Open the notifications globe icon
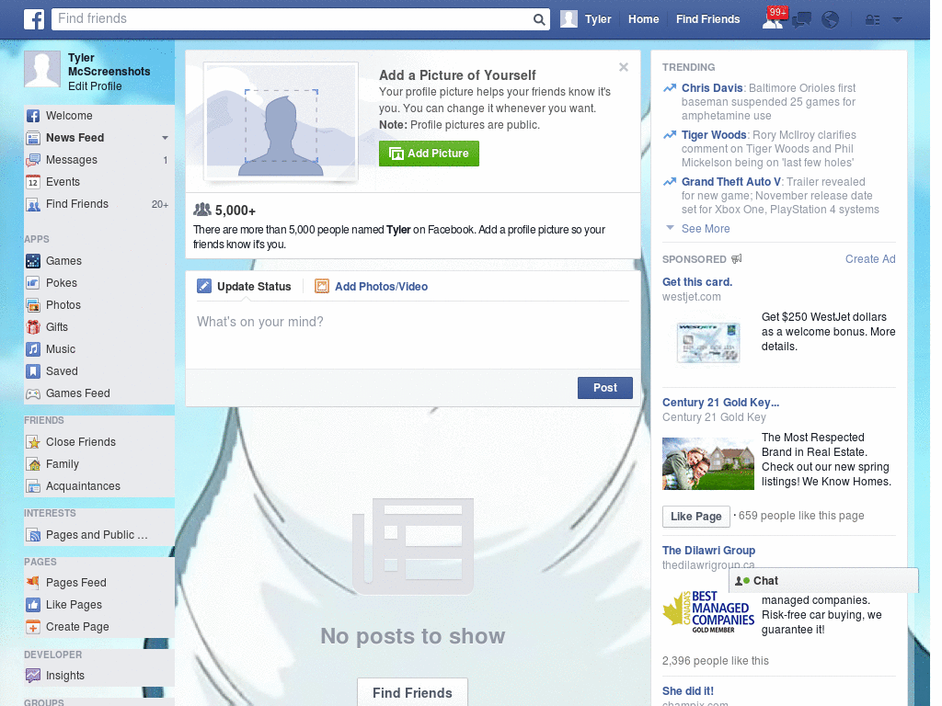The width and height of the screenshot is (942, 706). [831, 20]
